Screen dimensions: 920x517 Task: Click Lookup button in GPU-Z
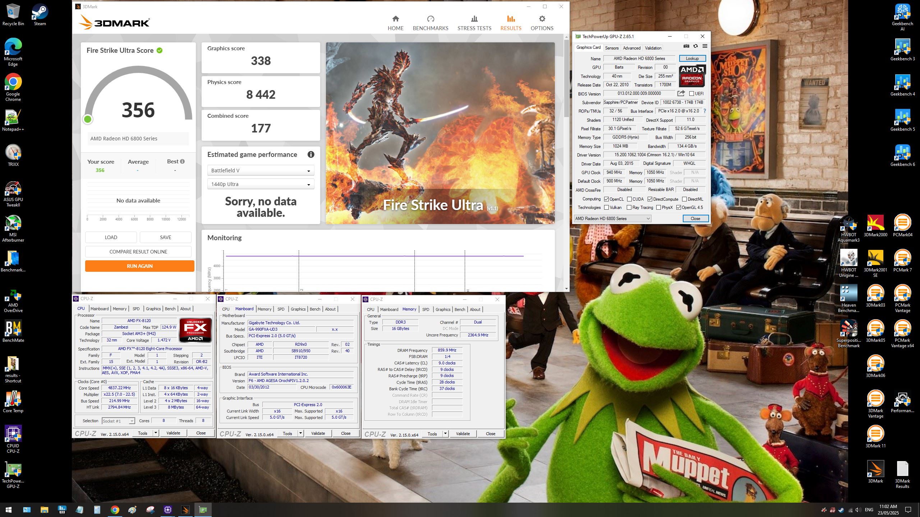click(x=692, y=59)
